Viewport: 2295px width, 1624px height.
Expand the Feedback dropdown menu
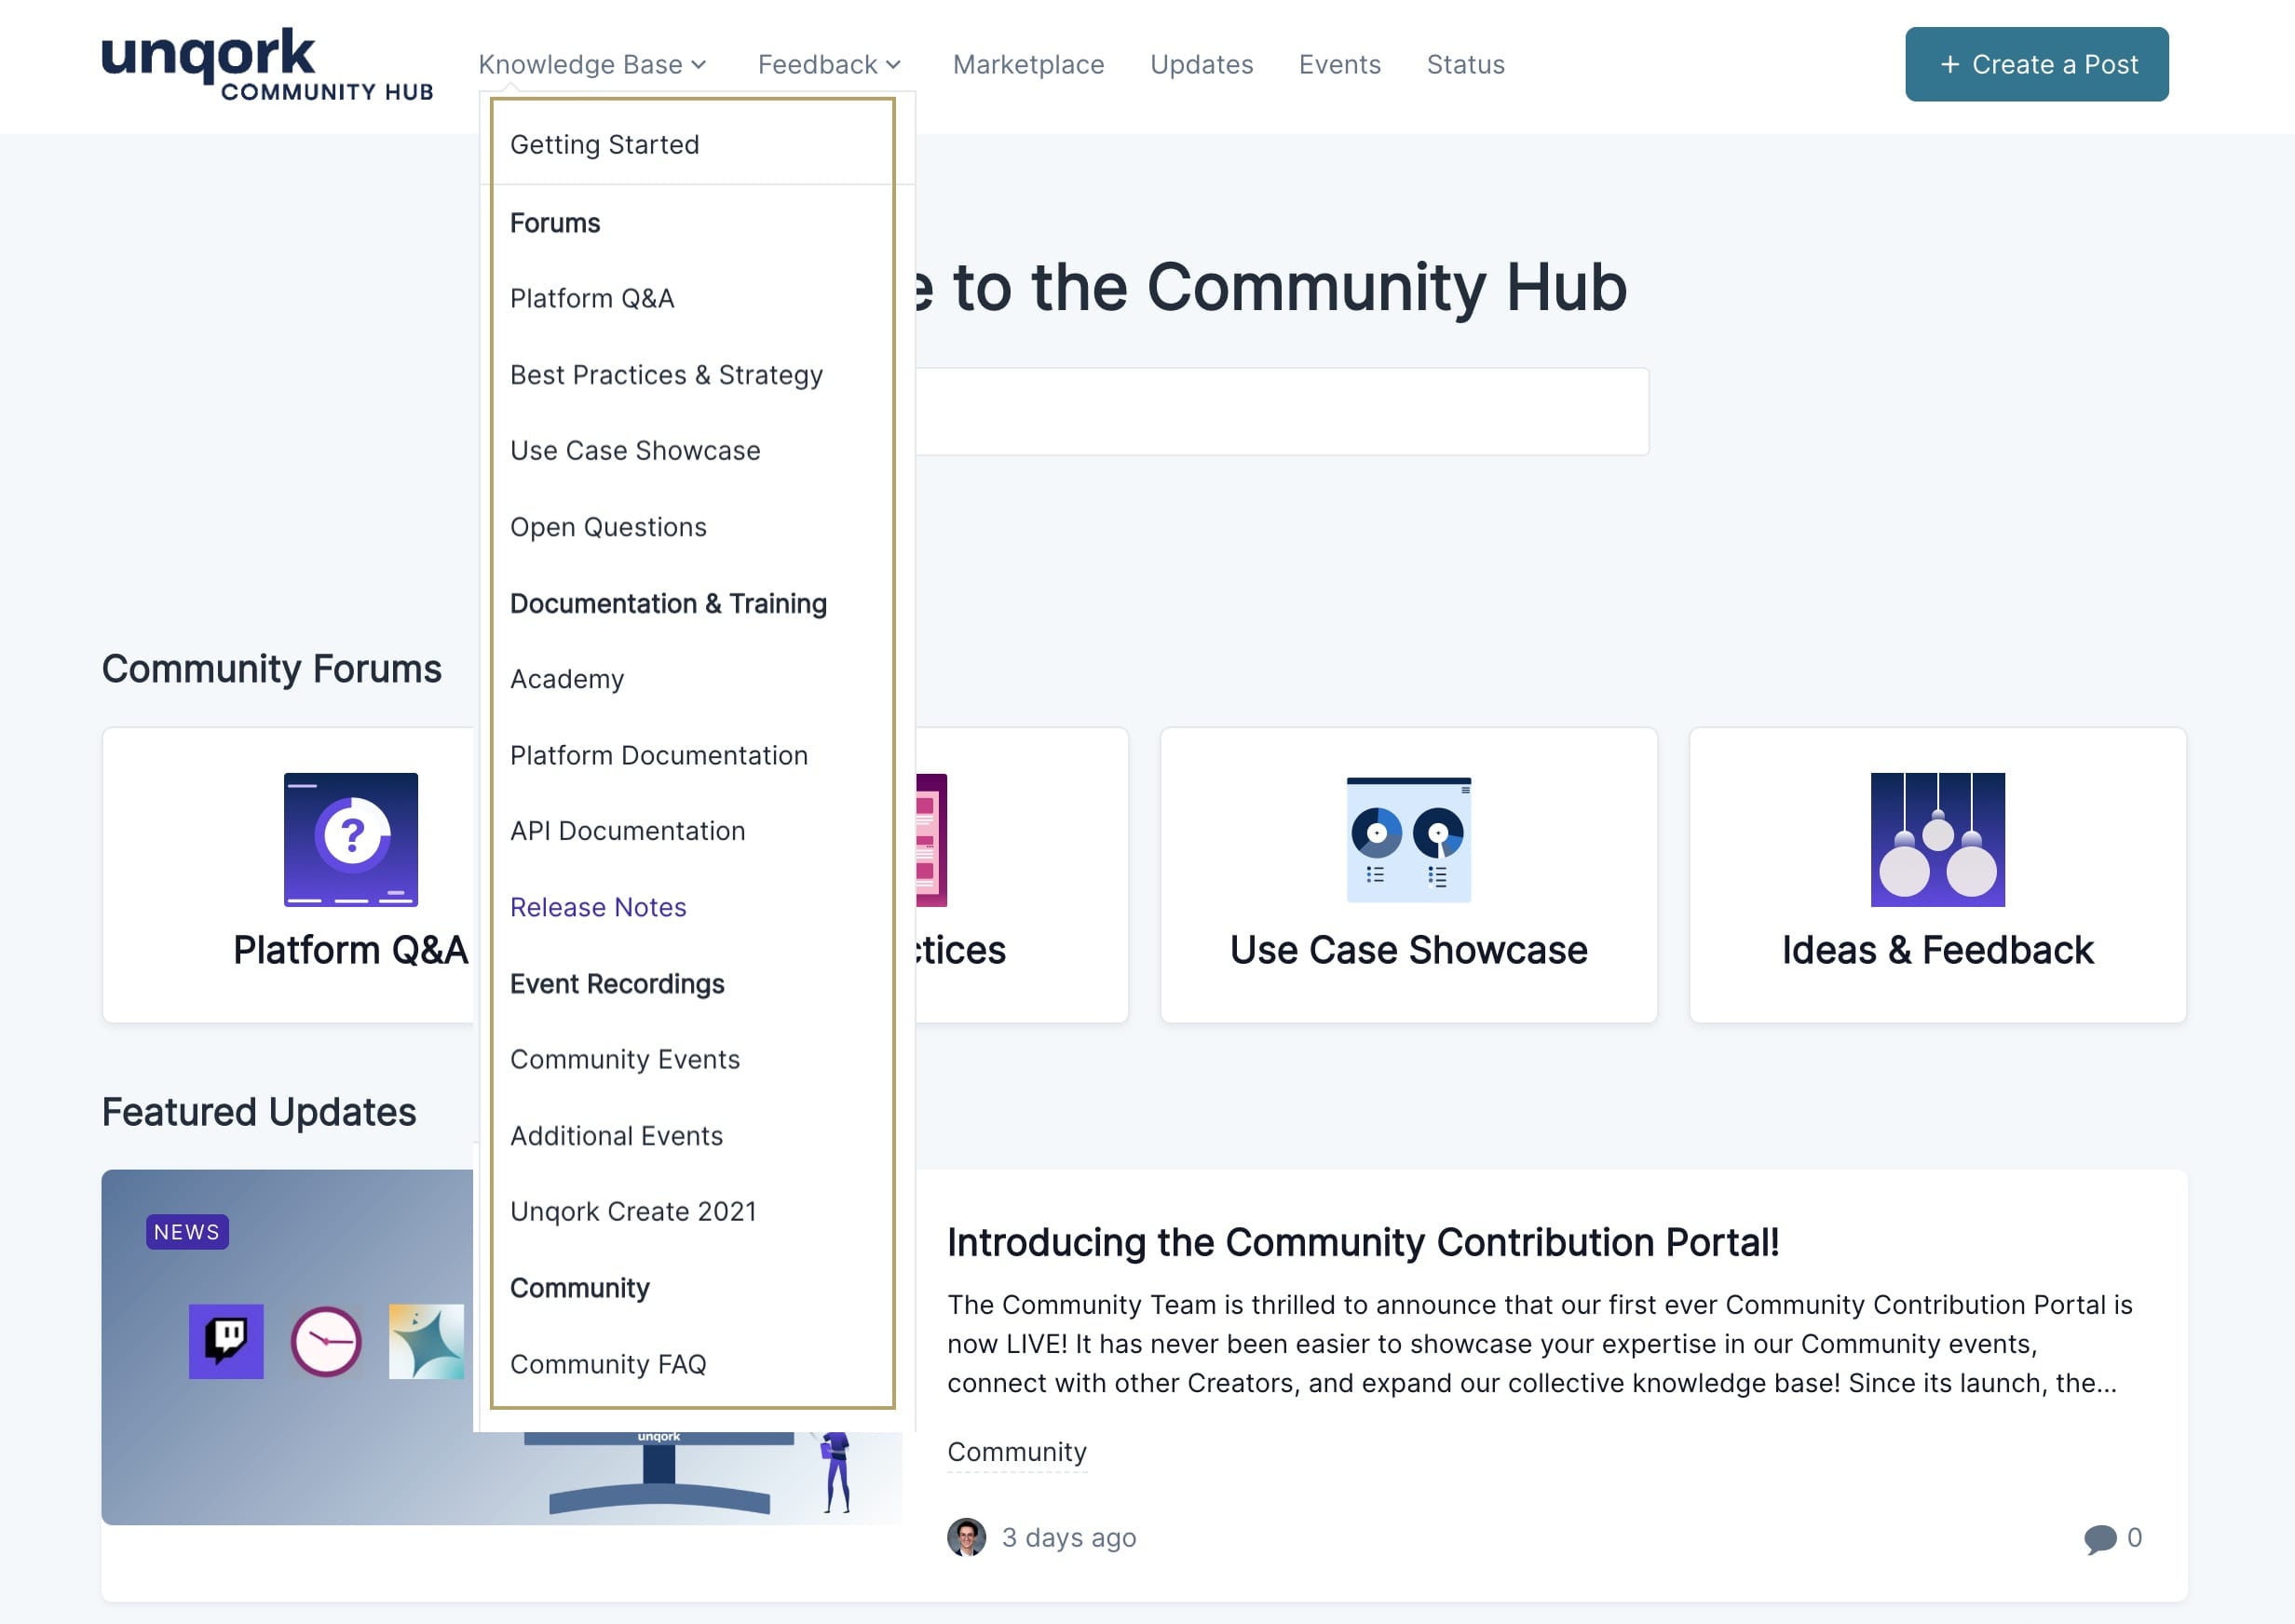(830, 65)
